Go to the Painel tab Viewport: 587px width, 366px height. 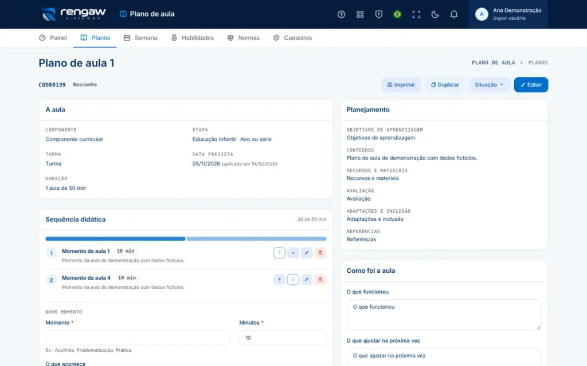tap(53, 38)
